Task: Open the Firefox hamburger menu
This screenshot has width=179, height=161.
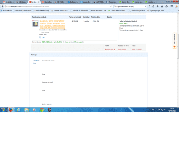Action: click(171, 6)
